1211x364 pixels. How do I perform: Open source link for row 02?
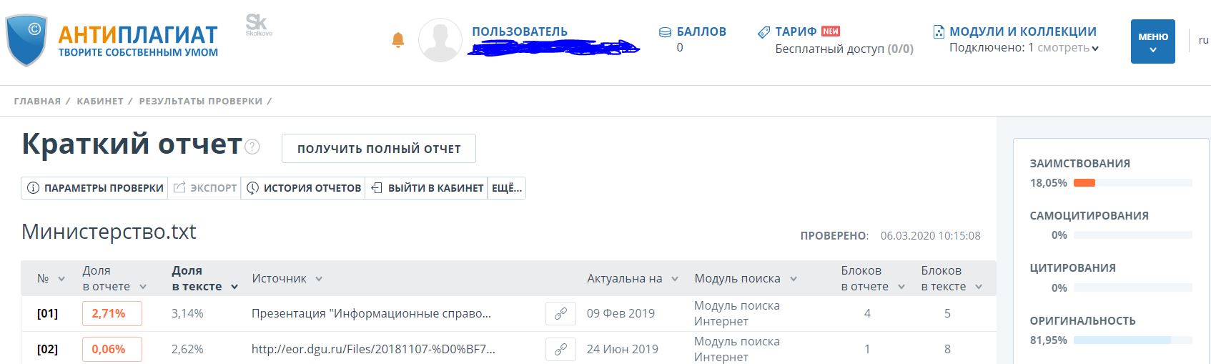coord(560,349)
